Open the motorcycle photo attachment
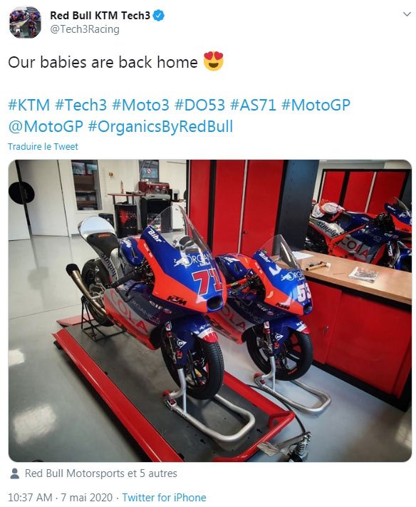Viewport: 416px width, 507px height. point(210,311)
